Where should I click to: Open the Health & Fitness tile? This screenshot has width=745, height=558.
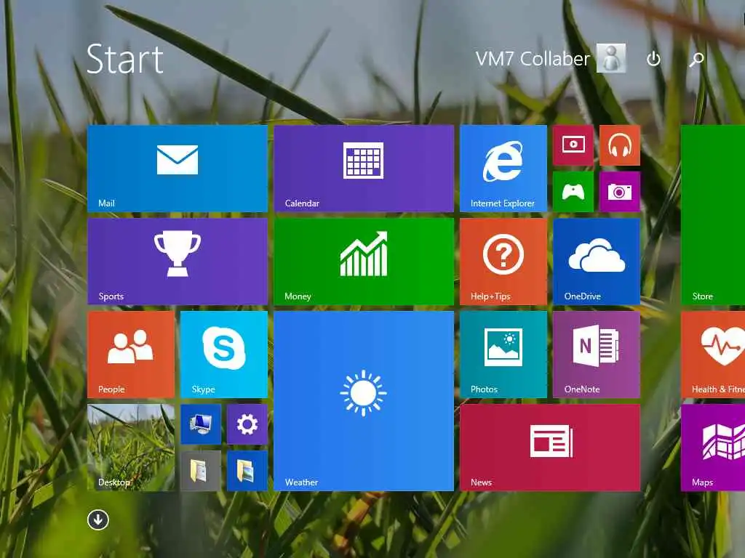pyautogui.click(x=713, y=355)
